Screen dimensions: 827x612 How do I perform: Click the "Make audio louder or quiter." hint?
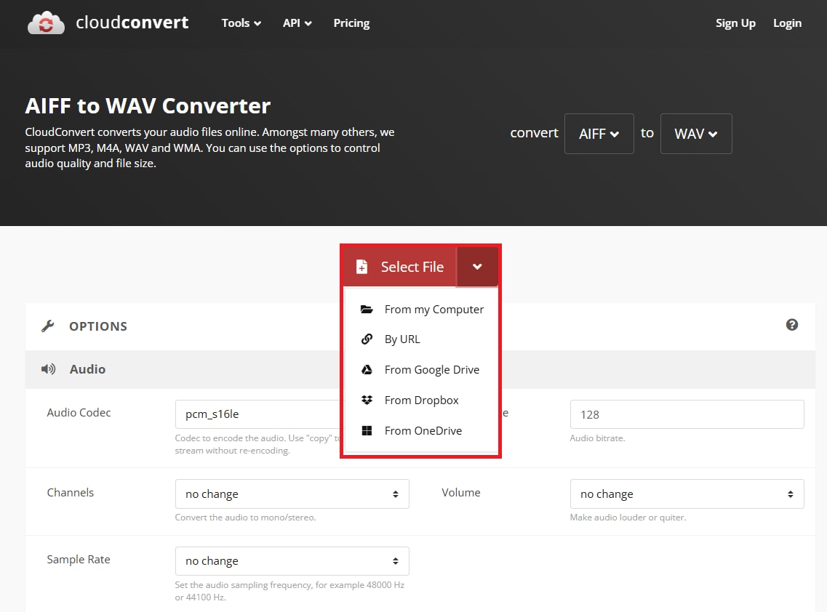click(x=628, y=518)
